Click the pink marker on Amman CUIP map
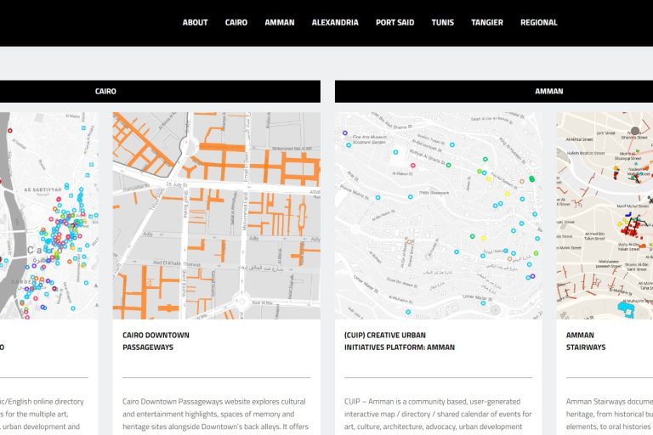 pyautogui.click(x=413, y=166)
